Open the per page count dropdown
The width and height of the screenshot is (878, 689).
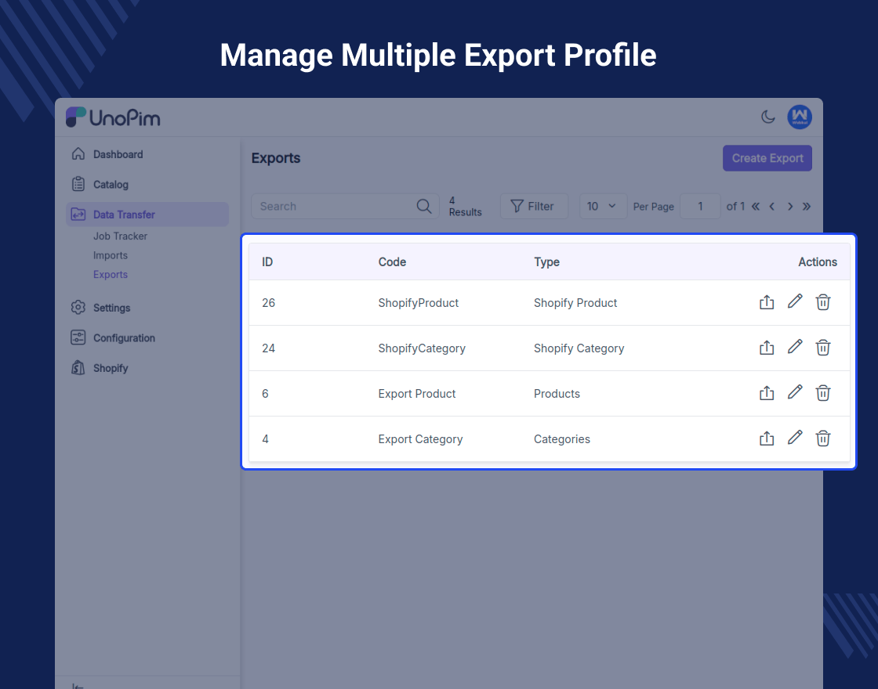pyautogui.click(x=603, y=207)
